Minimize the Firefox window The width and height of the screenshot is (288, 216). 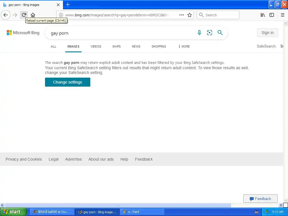271,4
